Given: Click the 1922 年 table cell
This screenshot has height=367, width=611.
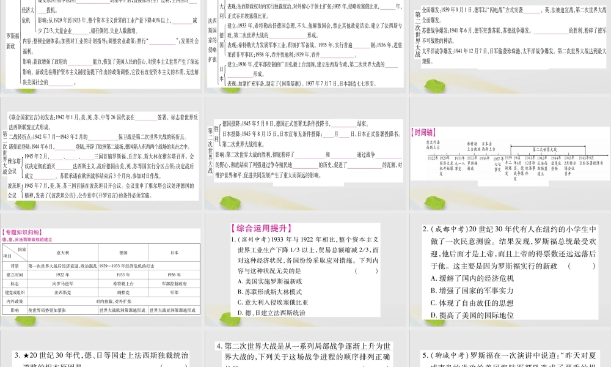Looking at the screenshot, I should pos(62,275).
